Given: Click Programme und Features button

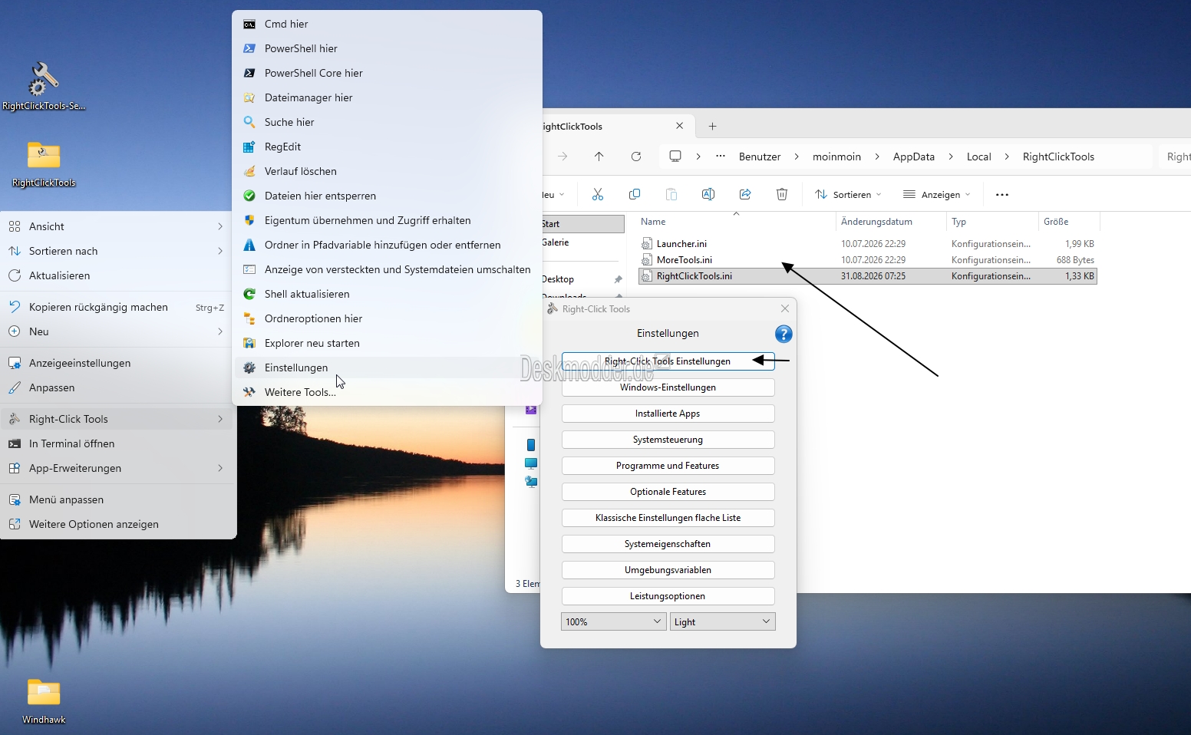Looking at the screenshot, I should (668, 466).
